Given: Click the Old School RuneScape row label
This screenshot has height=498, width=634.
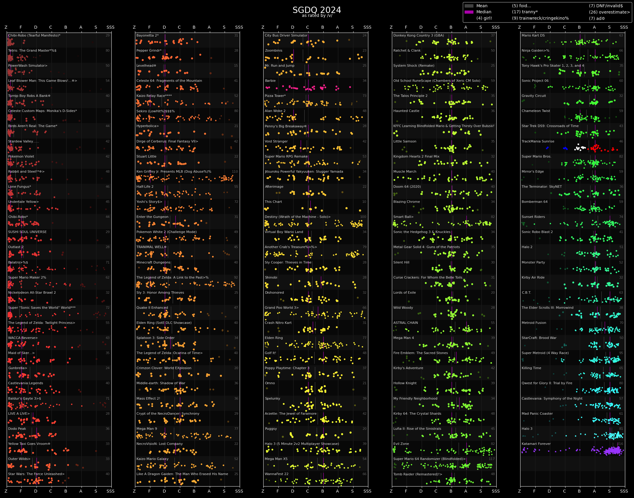Looking at the screenshot, I should click(437, 81).
